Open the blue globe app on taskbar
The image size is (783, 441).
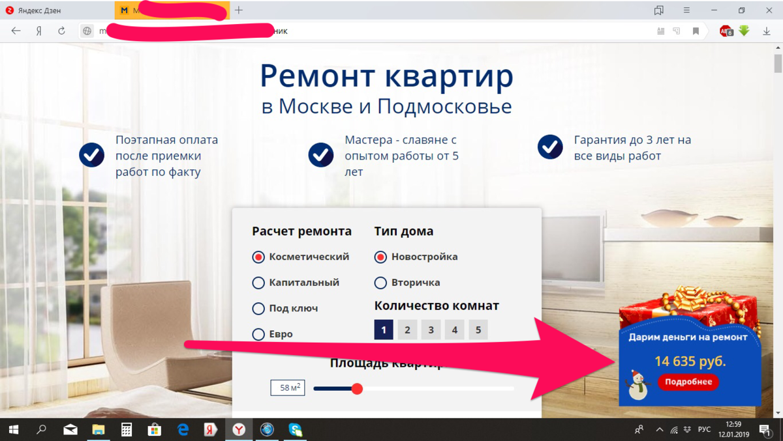(x=267, y=430)
